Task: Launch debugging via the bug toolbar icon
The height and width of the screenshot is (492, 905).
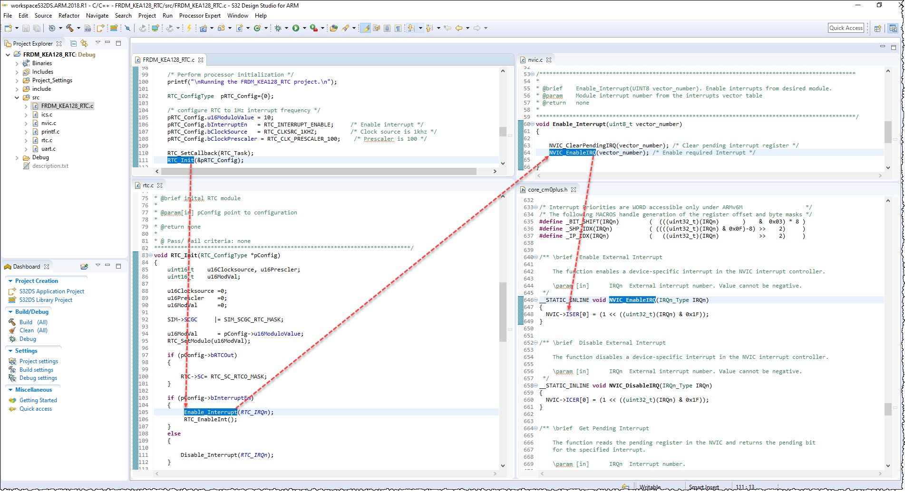Action: tap(277, 28)
